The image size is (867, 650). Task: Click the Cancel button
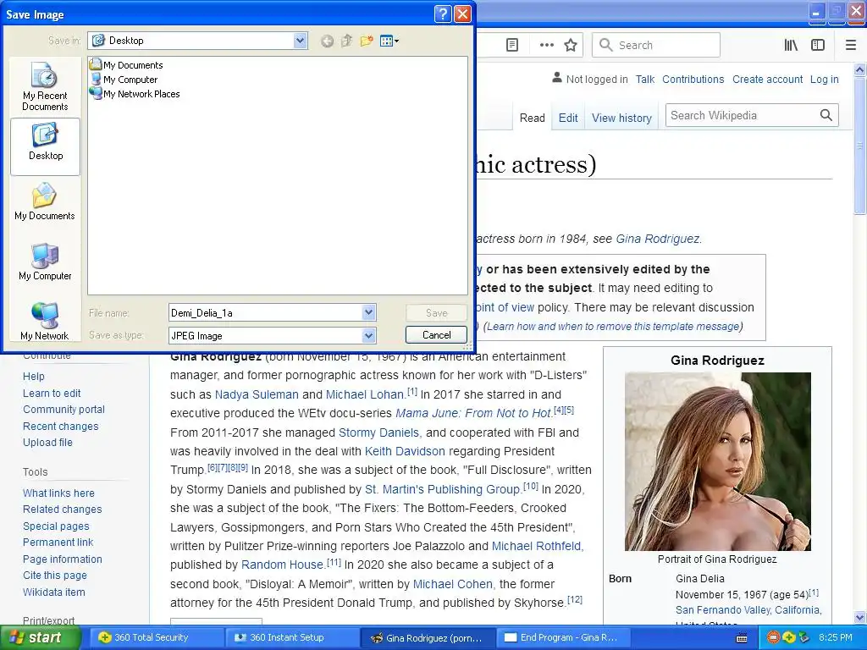tap(436, 335)
